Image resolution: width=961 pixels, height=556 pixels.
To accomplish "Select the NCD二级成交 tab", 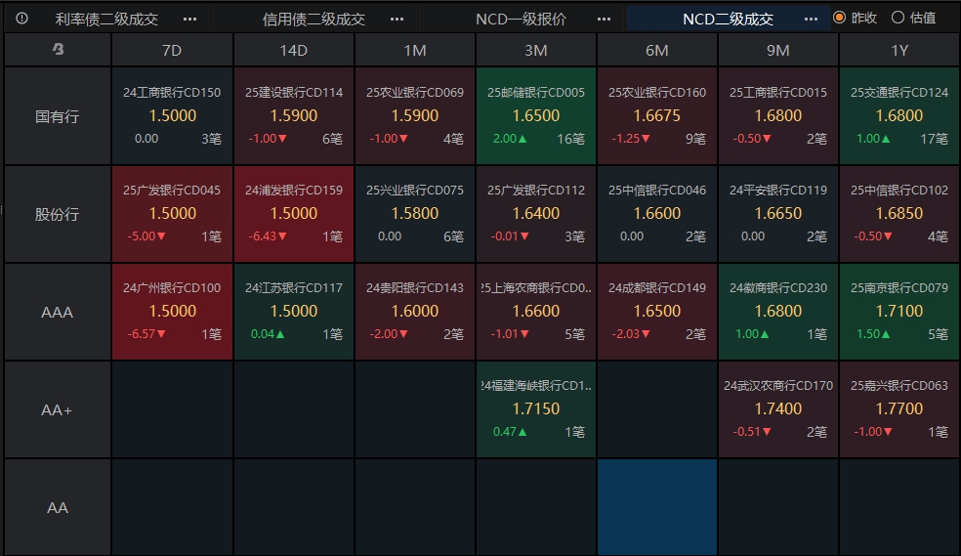I will click(x=728, y=19).
